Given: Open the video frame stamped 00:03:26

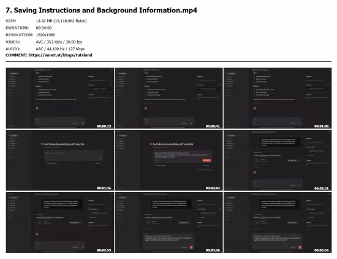Looking at the screenshot, I should [x=168, y=222].
